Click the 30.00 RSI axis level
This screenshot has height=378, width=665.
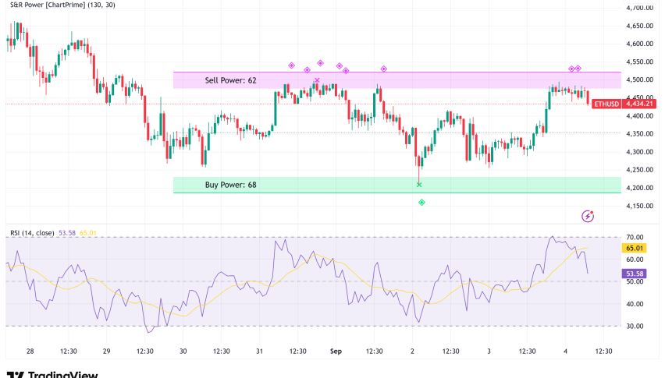[x=635, y=326]
